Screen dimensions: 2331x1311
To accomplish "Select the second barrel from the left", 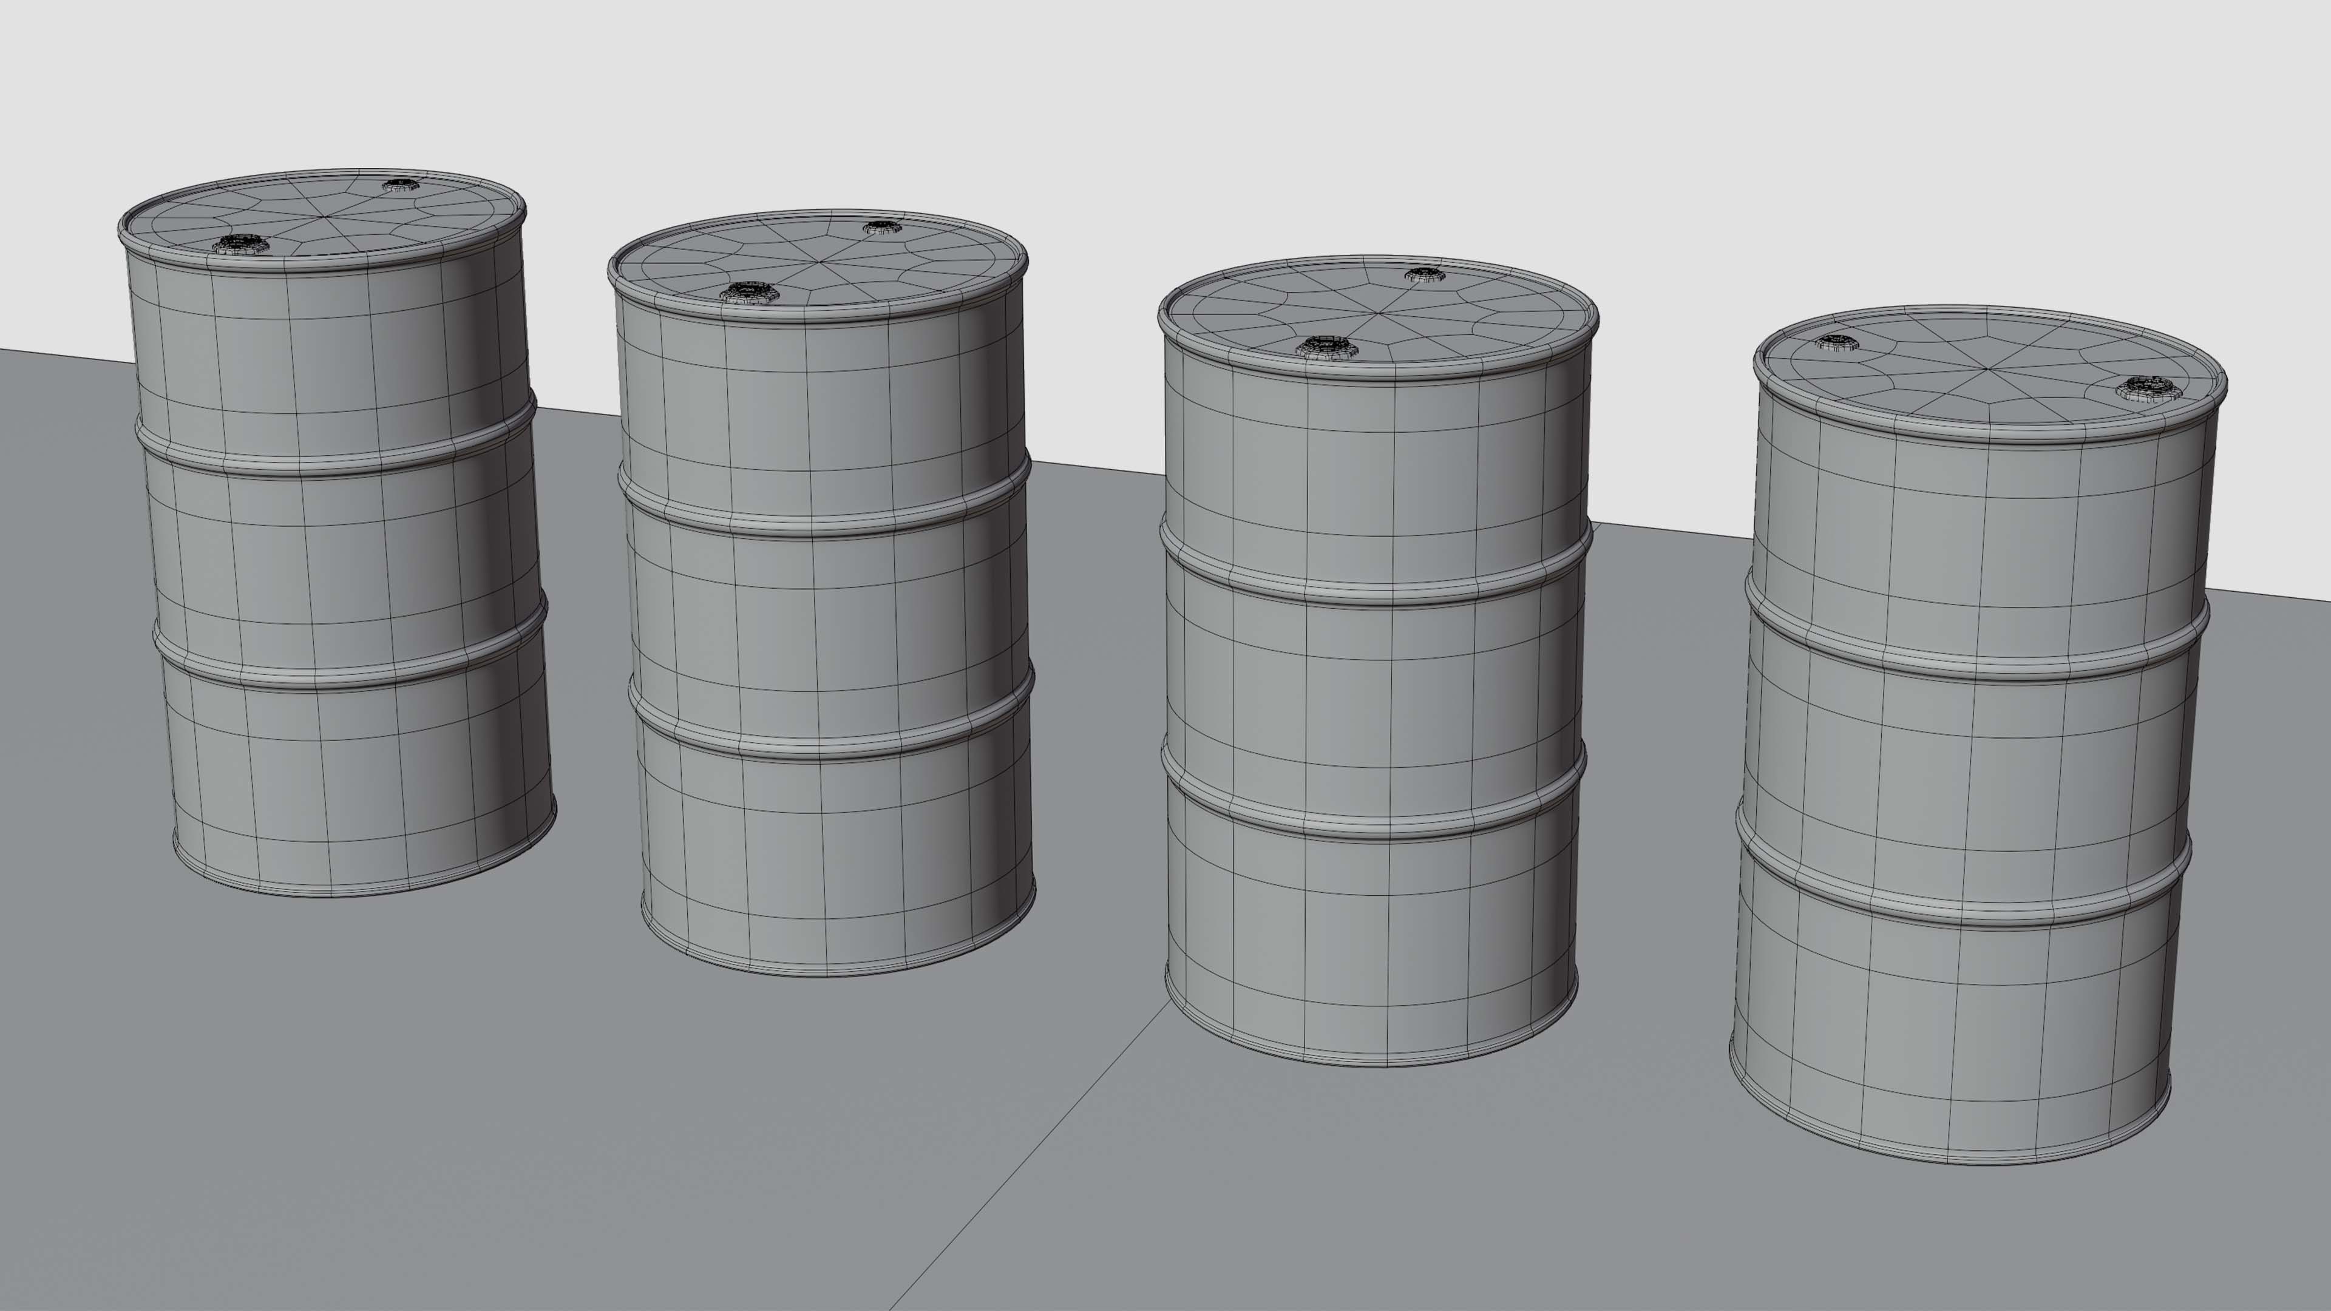I will (821, 592).
